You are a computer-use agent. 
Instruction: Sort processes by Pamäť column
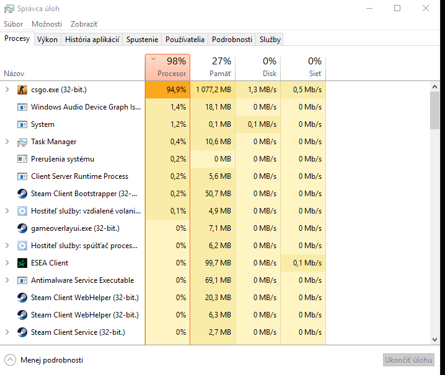[213, 67]
